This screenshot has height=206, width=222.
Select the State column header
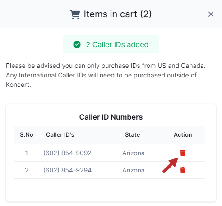(x=133, y=135)
